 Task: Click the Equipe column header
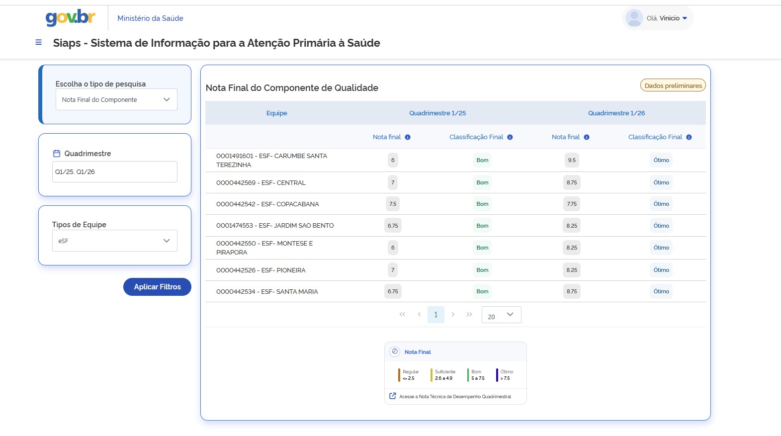[x=277, y=113]
